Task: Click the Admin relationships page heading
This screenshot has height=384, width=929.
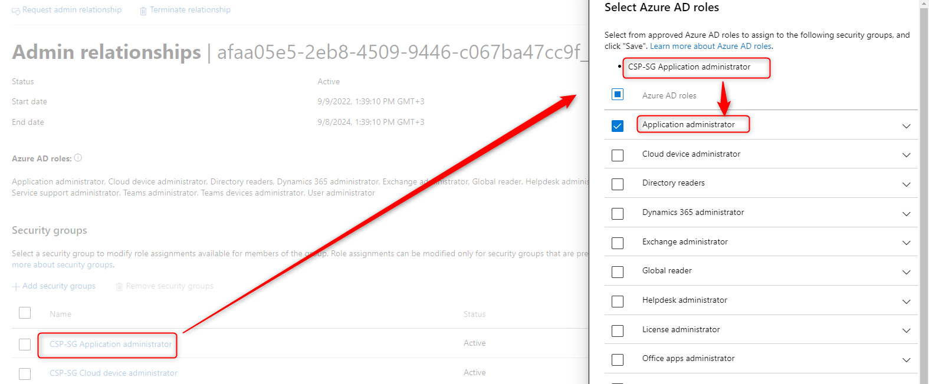Action: (x=107, y=52)
